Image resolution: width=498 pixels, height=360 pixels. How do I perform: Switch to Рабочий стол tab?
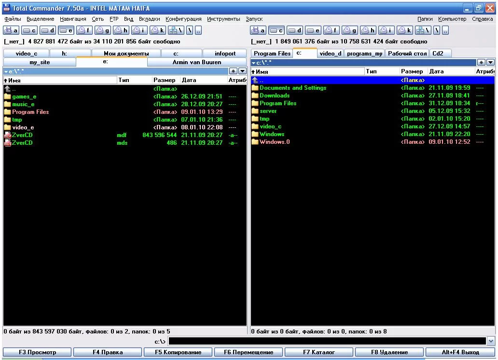(407, 54)
